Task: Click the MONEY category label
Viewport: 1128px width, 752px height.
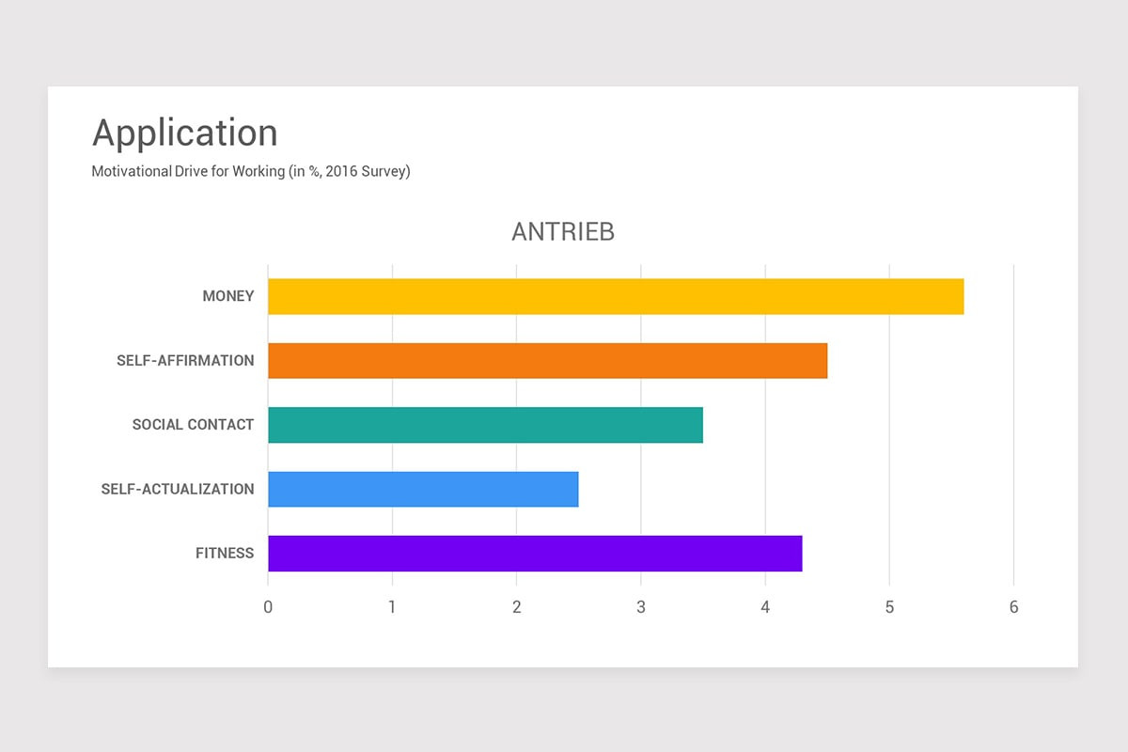Action: coord(228,296)
